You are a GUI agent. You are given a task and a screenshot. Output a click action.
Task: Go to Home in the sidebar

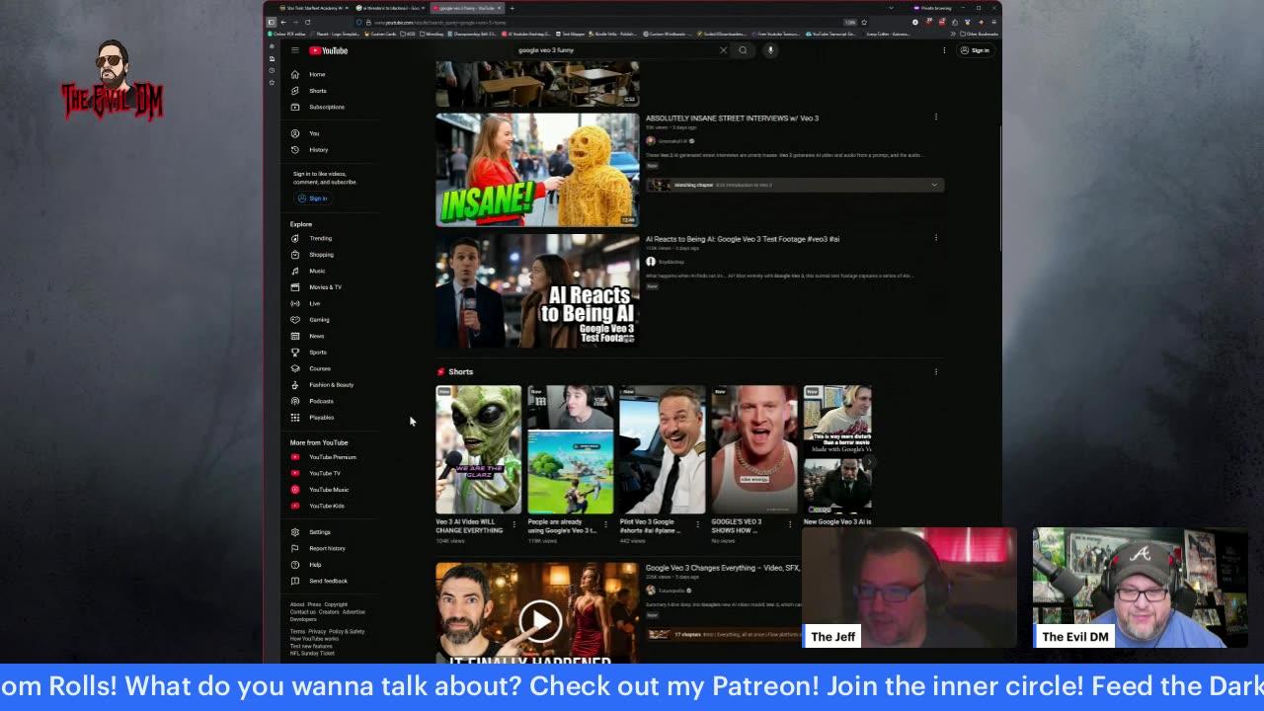coord(316,74)
